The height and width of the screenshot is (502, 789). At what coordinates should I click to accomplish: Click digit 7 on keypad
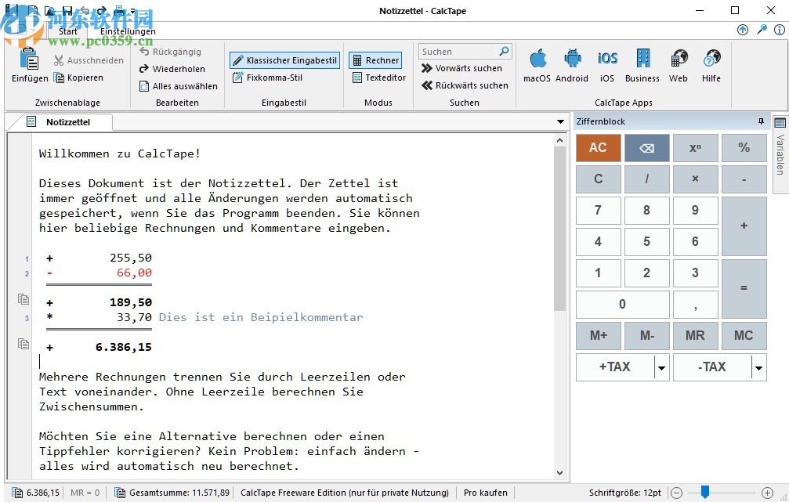598,210
